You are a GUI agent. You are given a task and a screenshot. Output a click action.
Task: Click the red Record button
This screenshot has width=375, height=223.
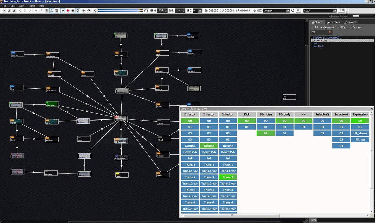[x=68, y=11]
